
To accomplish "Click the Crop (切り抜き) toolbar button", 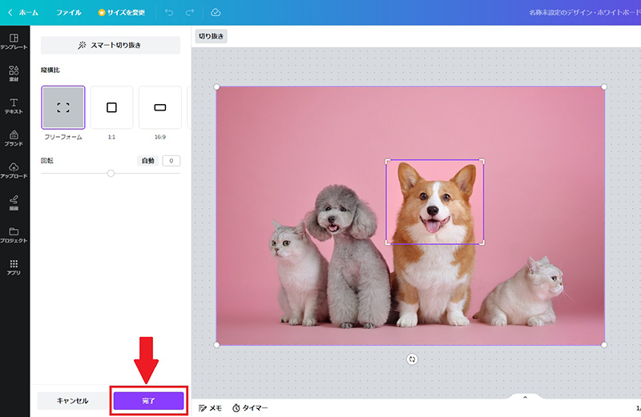I will (211, 36).
